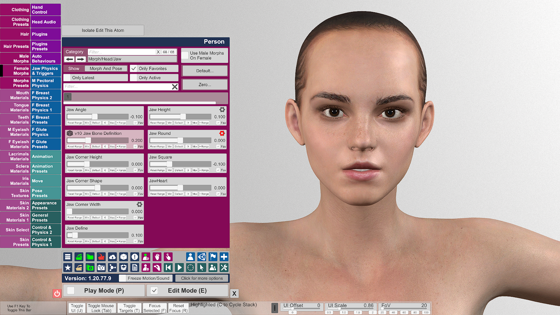The image size is (560, 315).
Task: Click the skip to start playback icon
Action: 169,268
